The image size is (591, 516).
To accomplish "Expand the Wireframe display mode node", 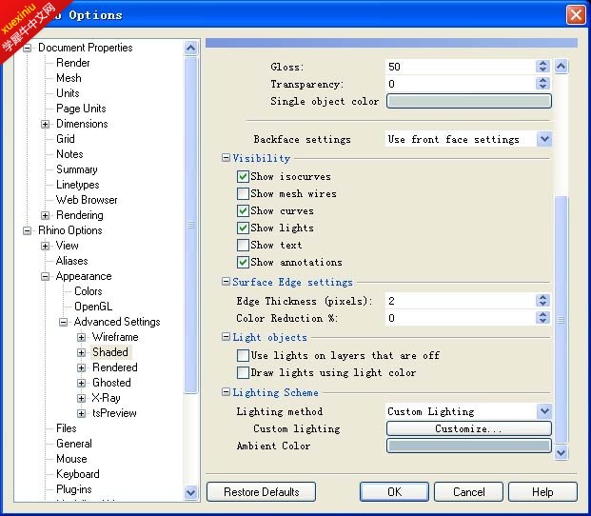I will [x=82, y=337].
